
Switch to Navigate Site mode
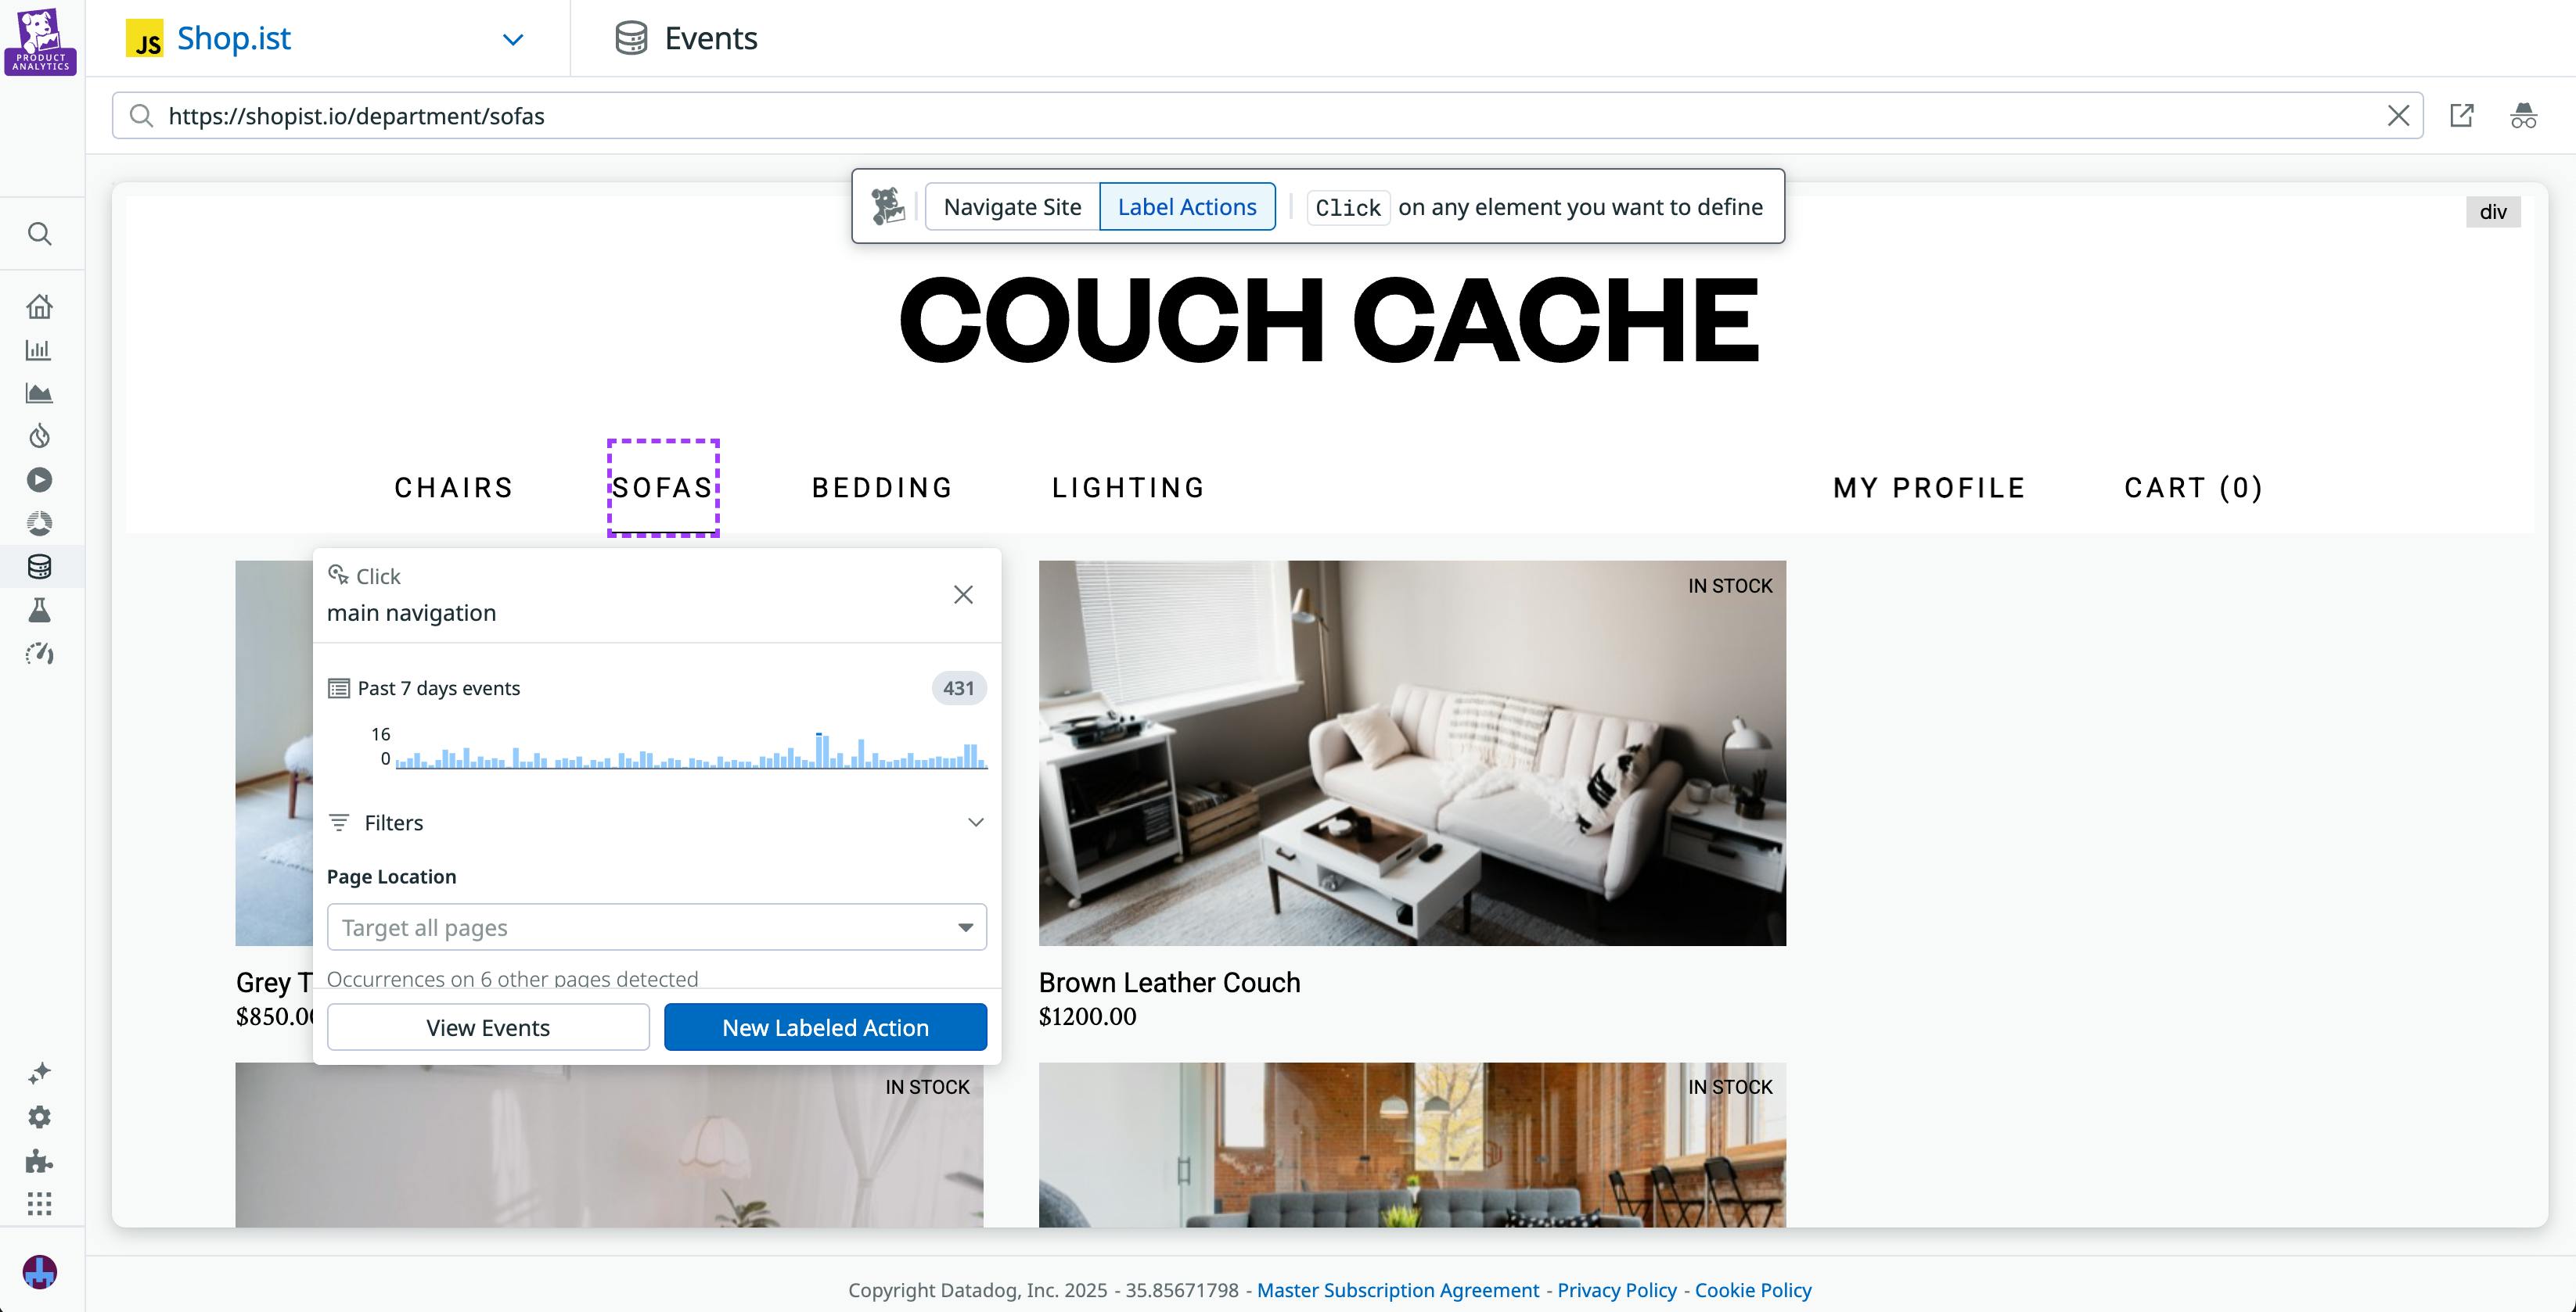pos(1013,206)
